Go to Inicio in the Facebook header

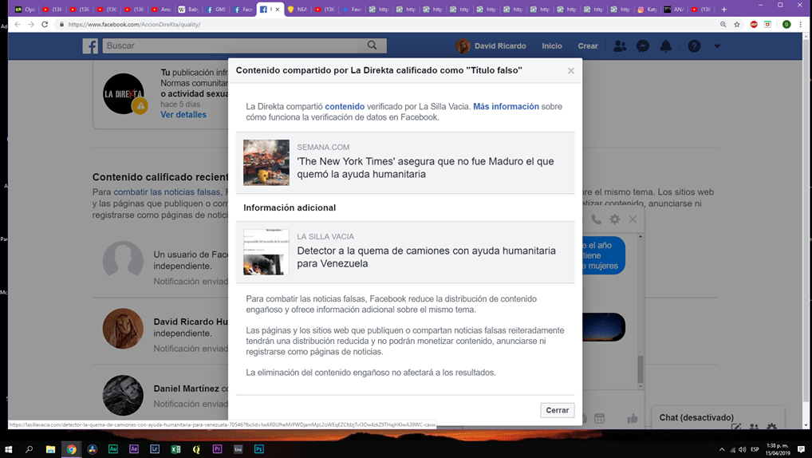point(551,46)
